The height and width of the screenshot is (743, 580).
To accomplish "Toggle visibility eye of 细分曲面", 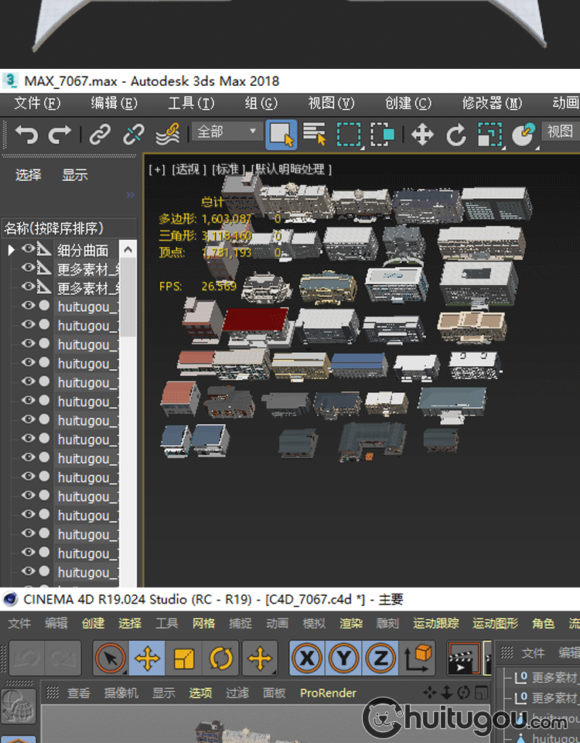I will coord(29,248).
